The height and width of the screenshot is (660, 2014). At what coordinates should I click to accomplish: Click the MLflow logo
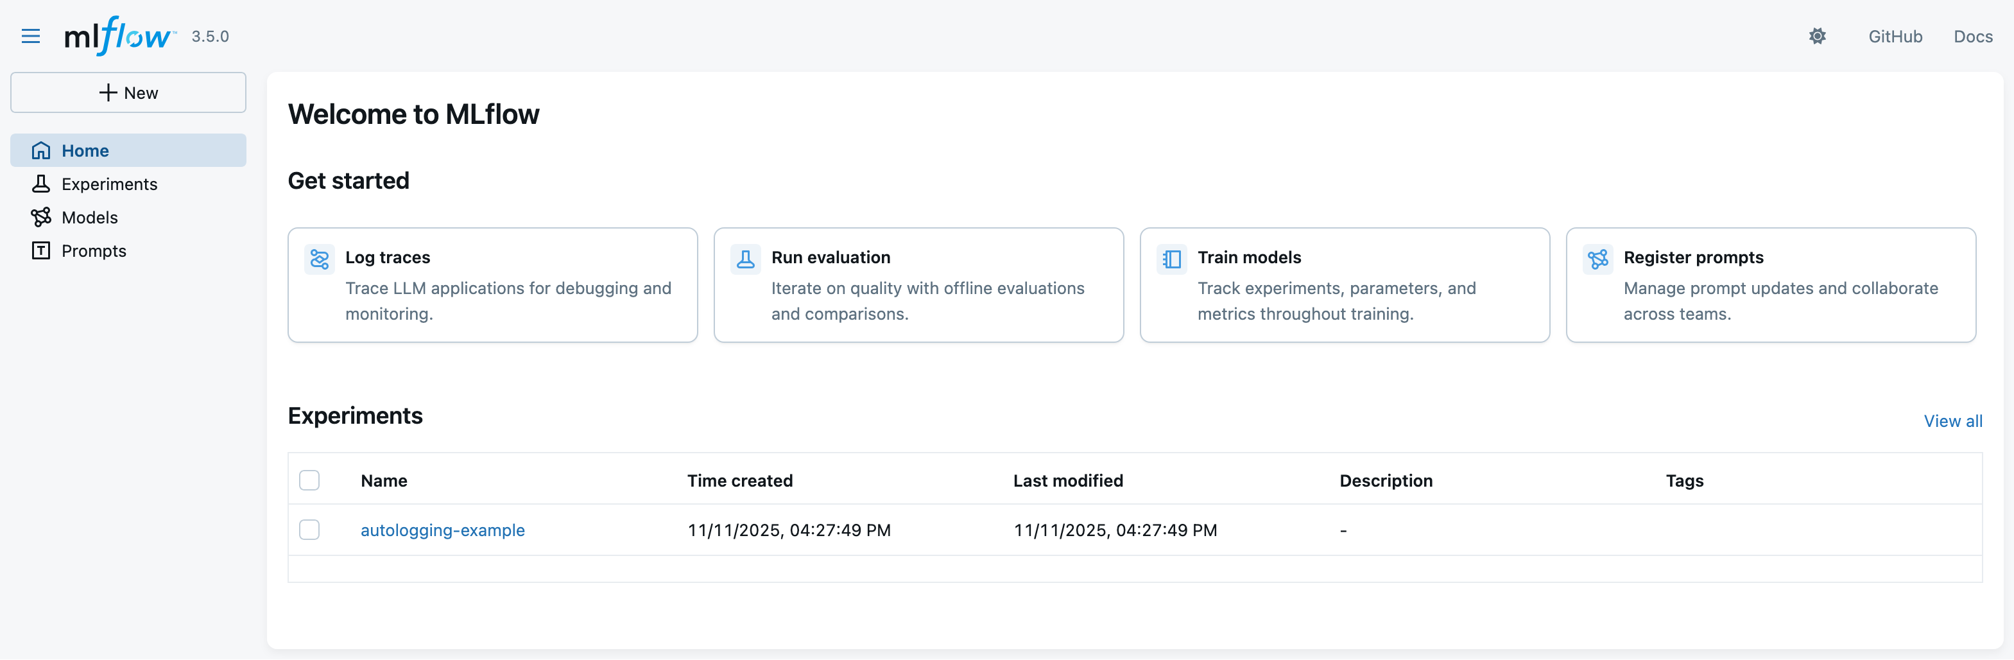point(119,36)
